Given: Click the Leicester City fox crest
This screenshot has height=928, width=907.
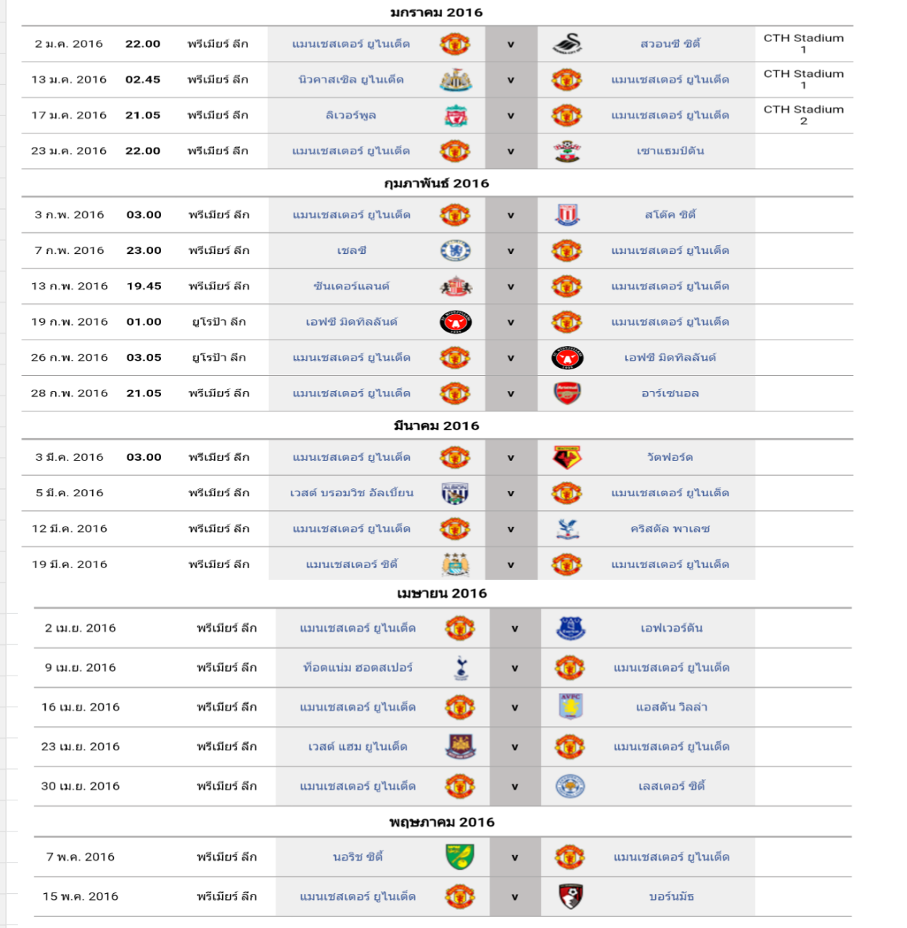Looking at the screenshot, I should (570, 787).
